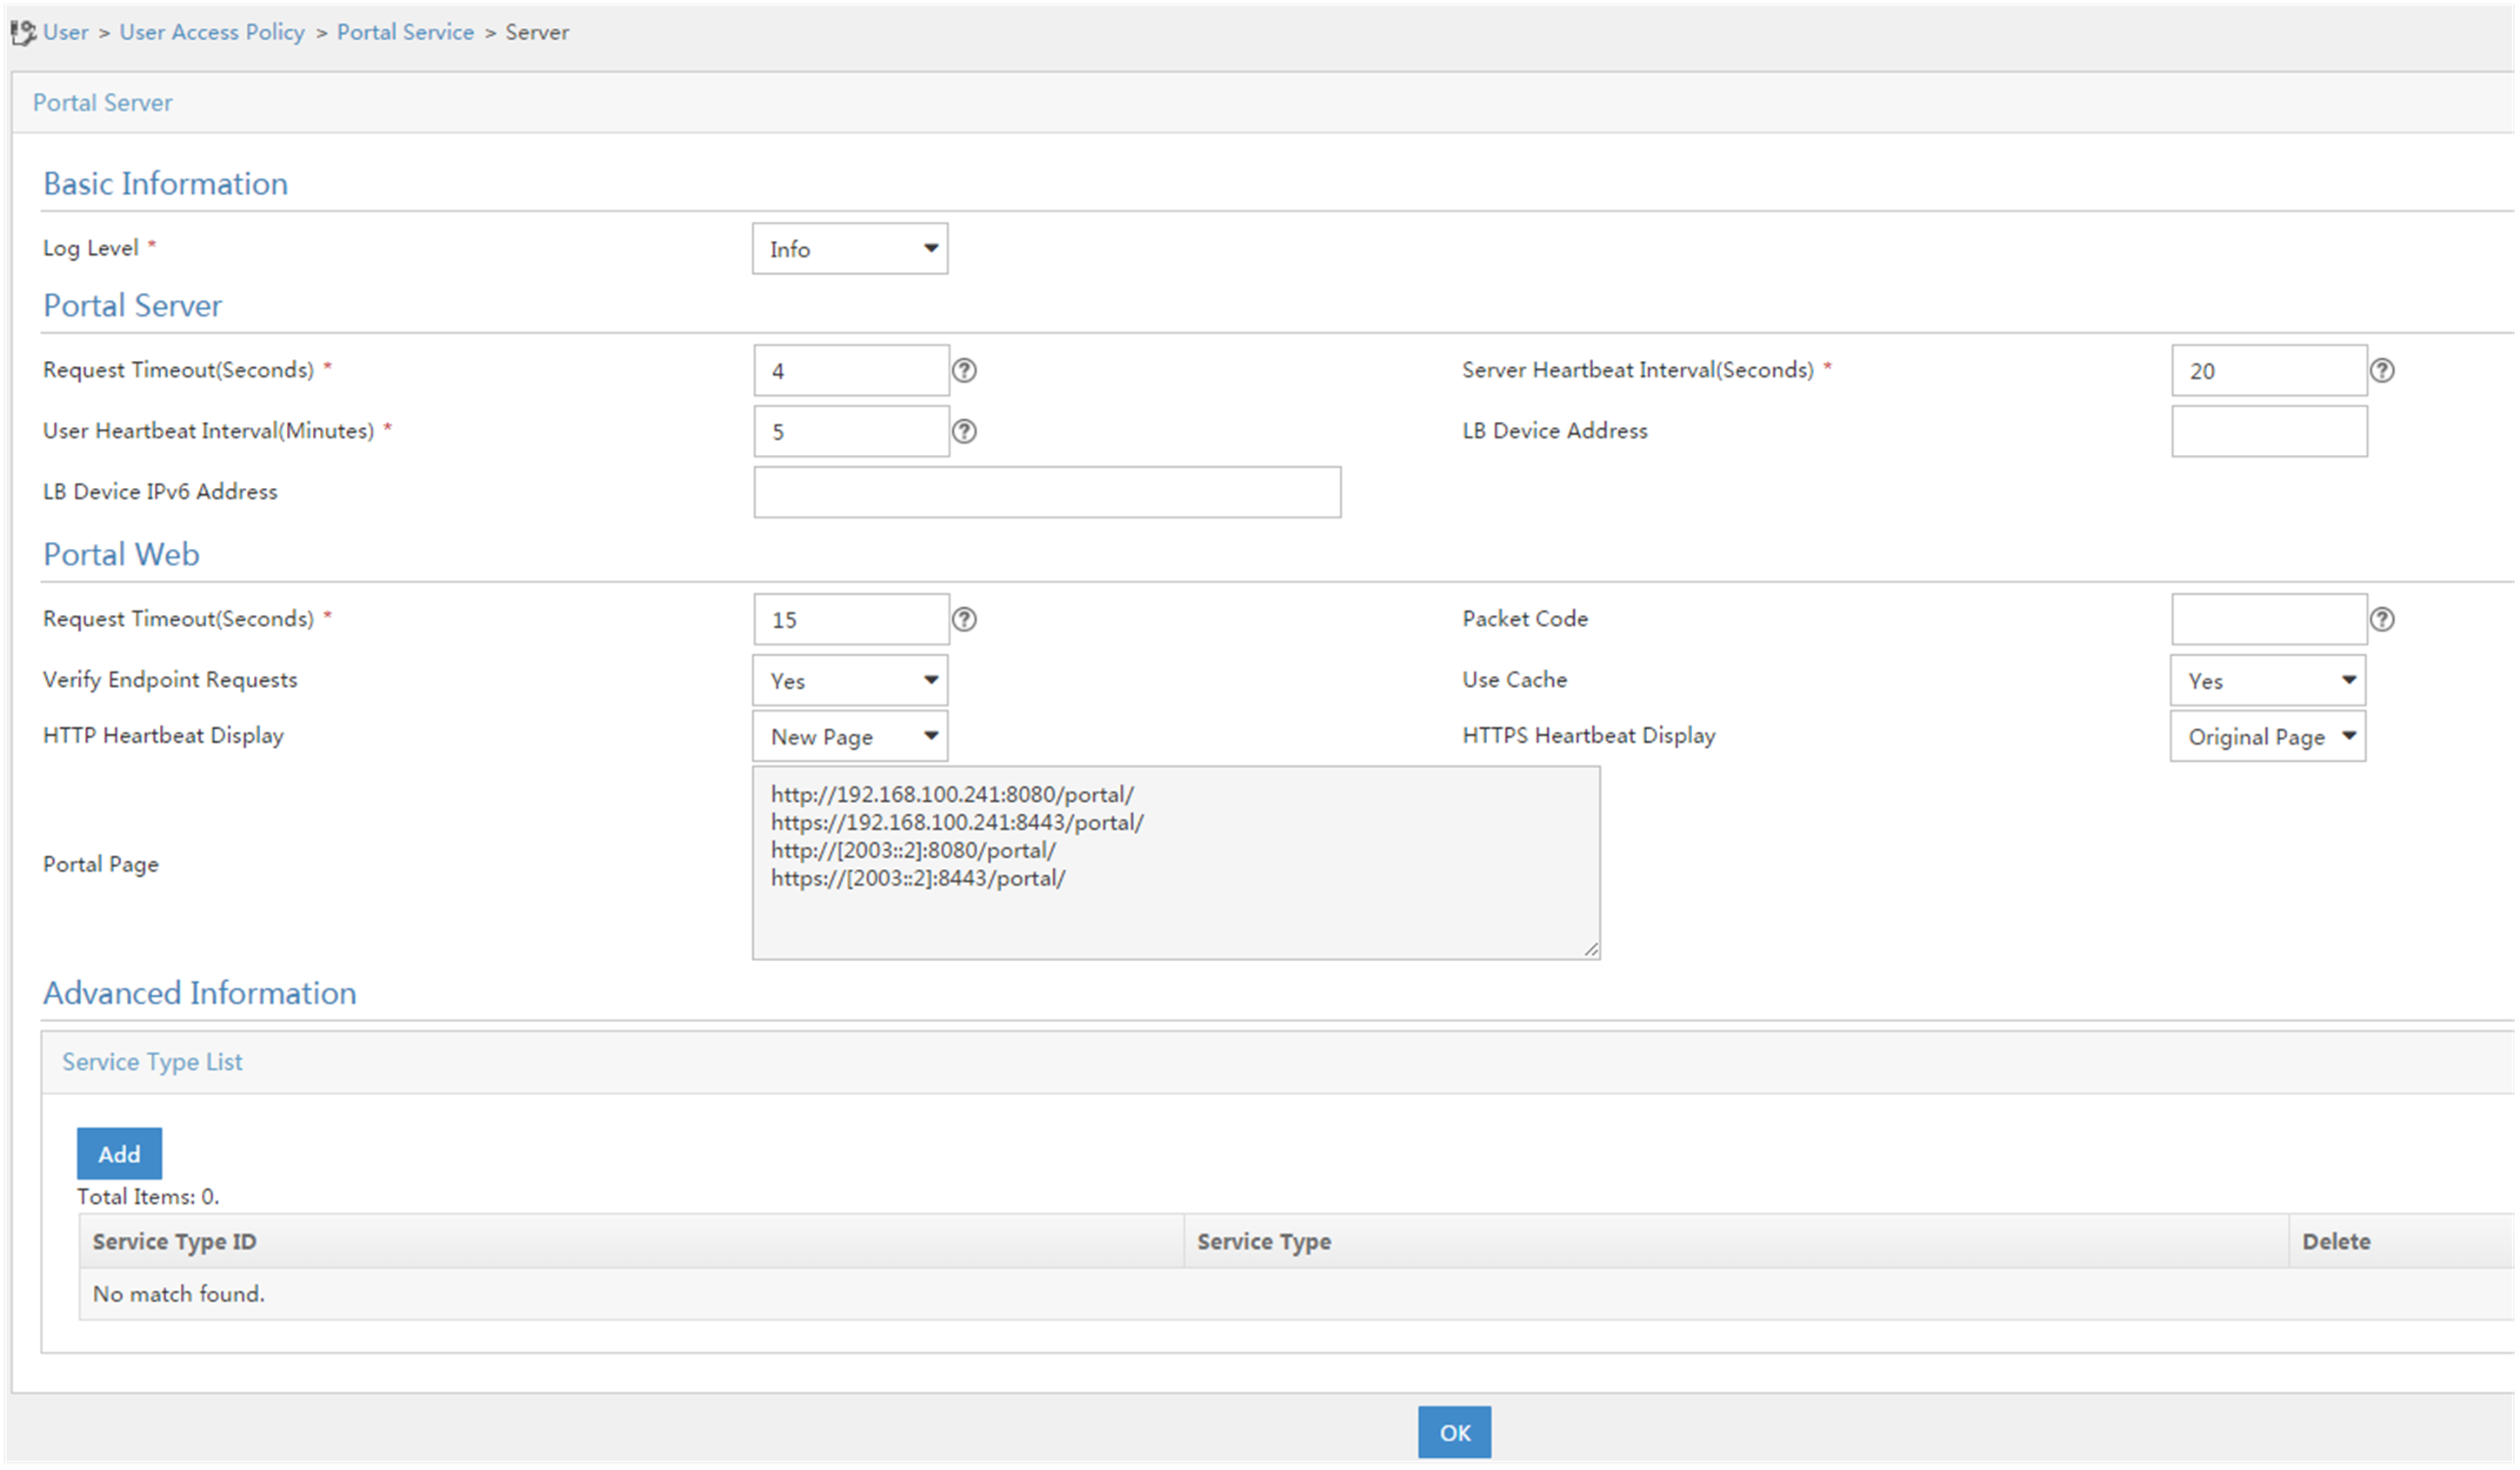Viewport: 2520px width, 1470px height.
Task: Click the Advanced Information section heading
Action: pyautogui.click(x=199, y=994)
